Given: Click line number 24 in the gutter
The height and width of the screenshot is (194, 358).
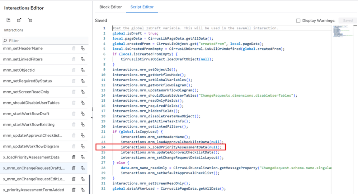Looking at the screenshot, I should (x=103, y=147).
